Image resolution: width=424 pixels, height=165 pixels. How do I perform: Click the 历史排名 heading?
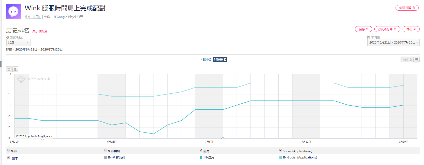tap(18, 30)
